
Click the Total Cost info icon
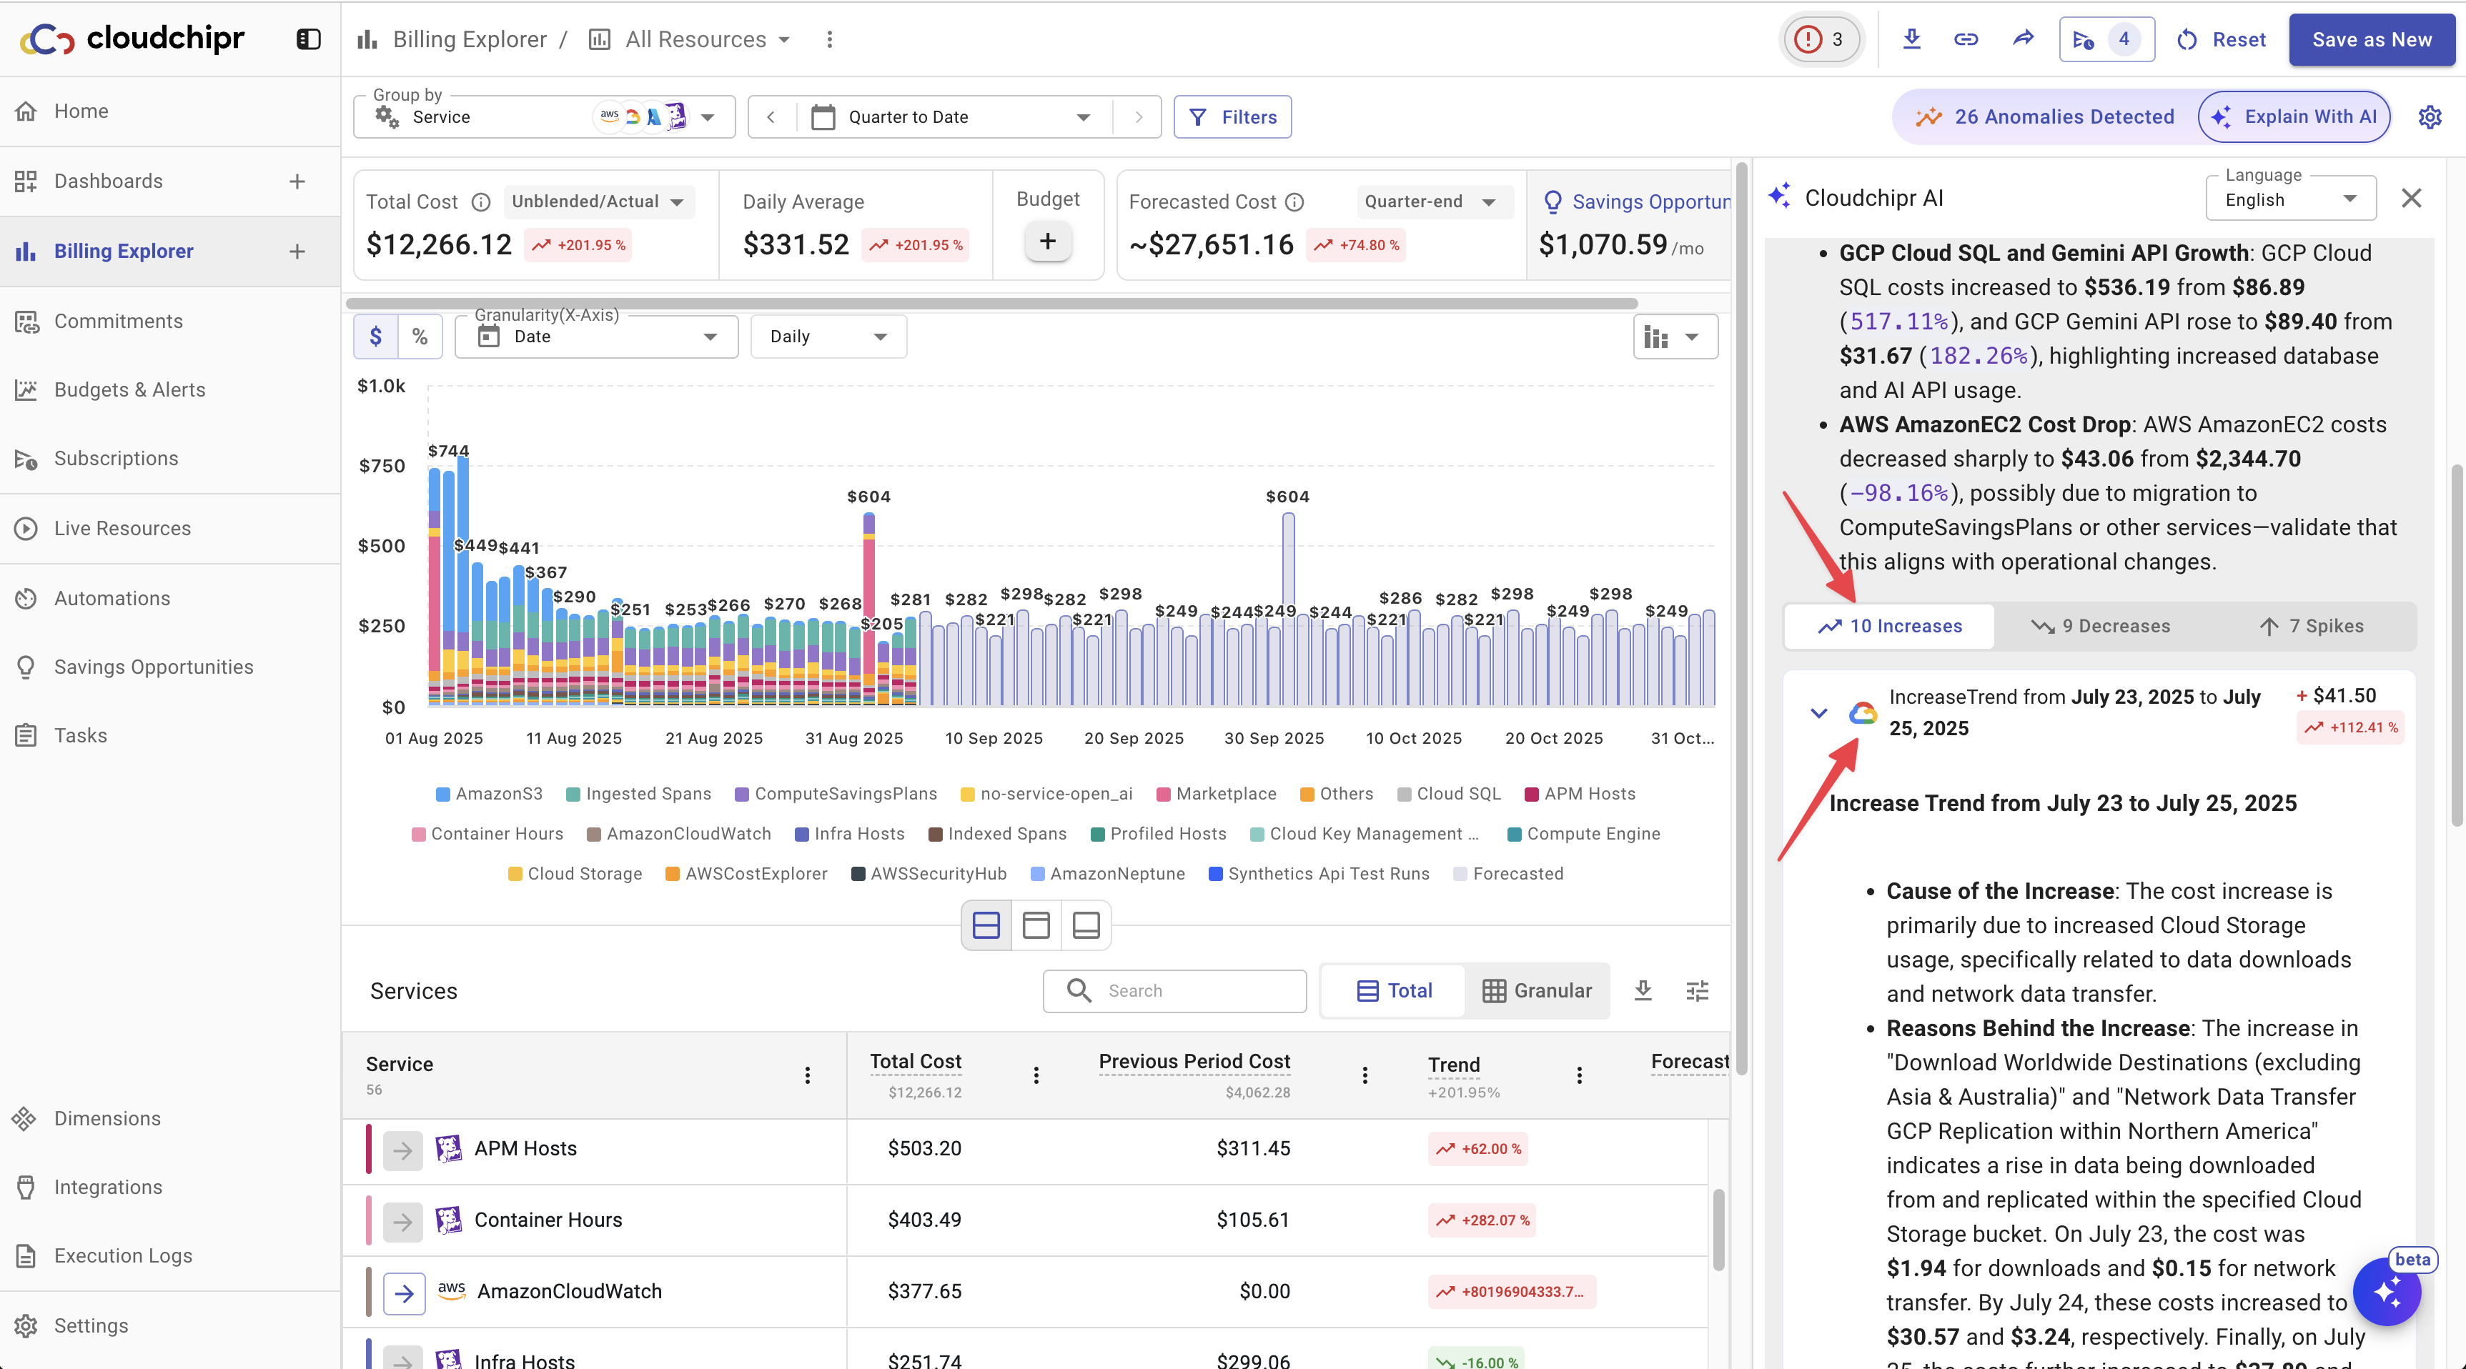[482, 202]
